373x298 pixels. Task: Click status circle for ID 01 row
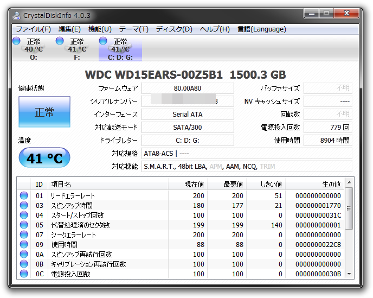(24, 195)
